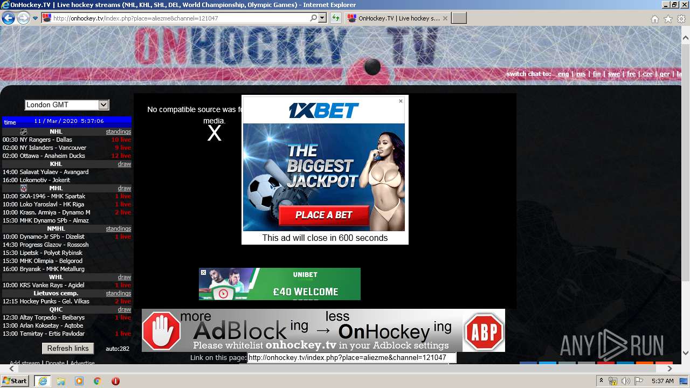Open Loko Yaroslavl - HK Riga stream

tap(52, 204)
